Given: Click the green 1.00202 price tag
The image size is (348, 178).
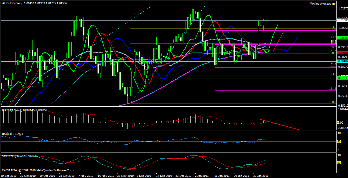Looking at the screenshot, I should pyautogui.click(x=342, y=38).
